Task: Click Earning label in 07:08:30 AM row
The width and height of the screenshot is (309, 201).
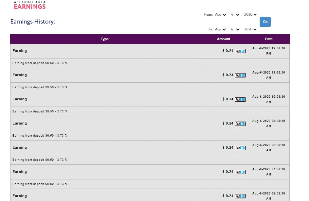Action: (x=20, y=172)
